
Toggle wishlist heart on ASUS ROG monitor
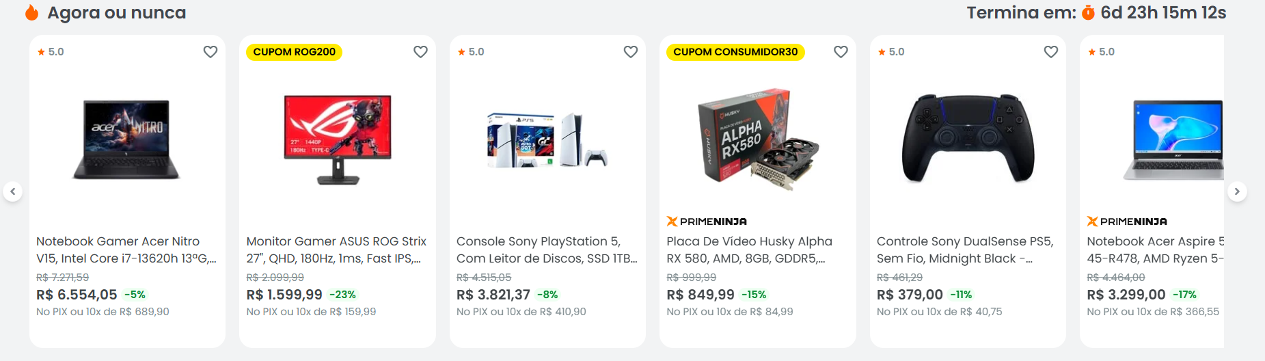pyautogui.click(x=420, y=52)
